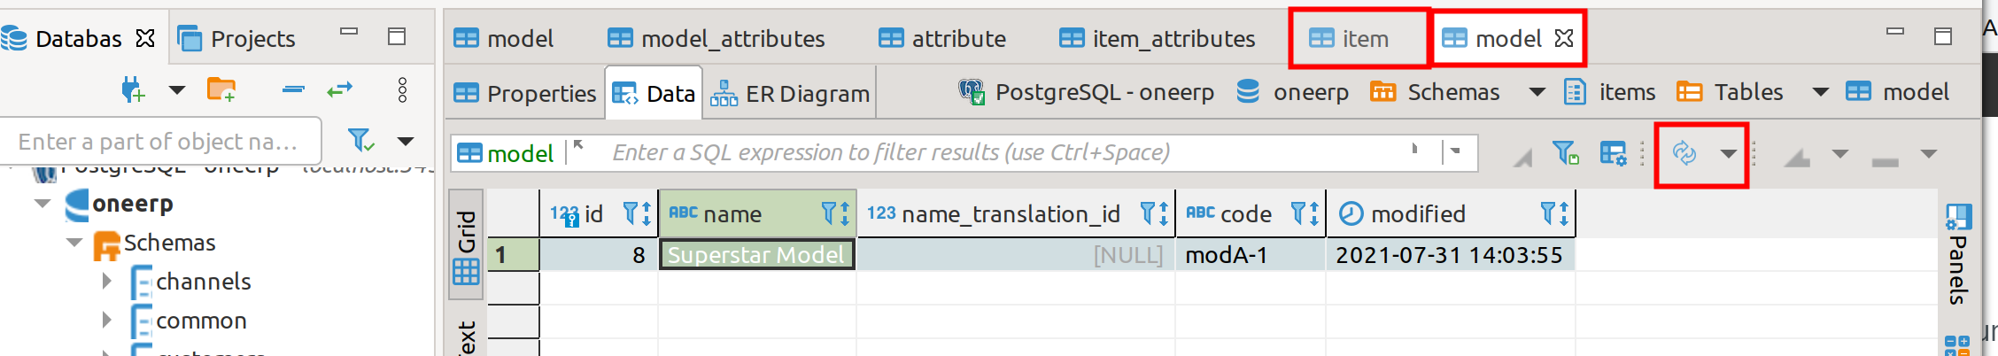The width and height of the screenshot is (1998, 356).
Task: Select the oneerp database in tree
Action: 132,204
